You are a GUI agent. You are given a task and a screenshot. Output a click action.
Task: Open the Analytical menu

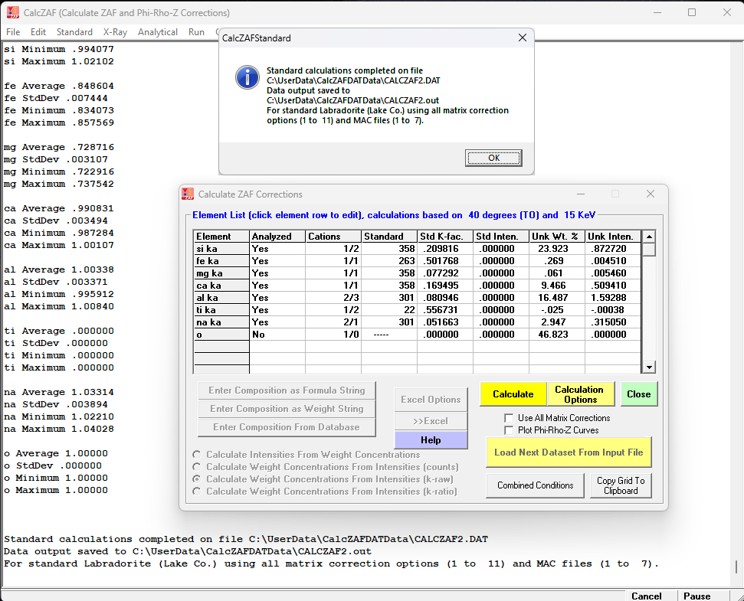(x=158, y=32)
